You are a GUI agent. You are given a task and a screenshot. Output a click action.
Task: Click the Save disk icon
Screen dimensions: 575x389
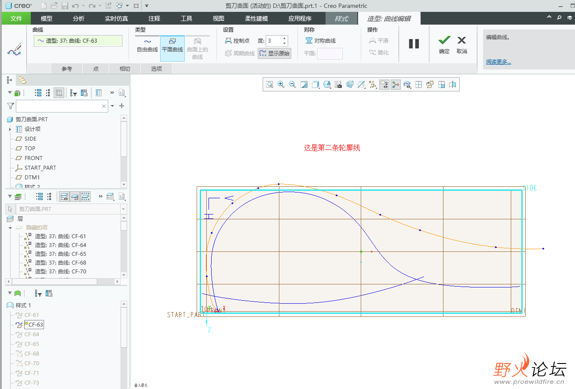coord(65,6)
